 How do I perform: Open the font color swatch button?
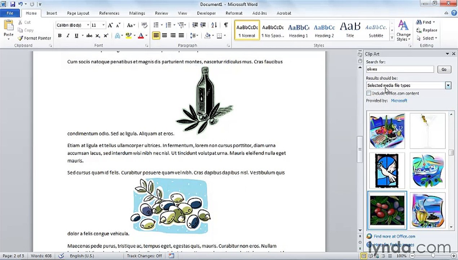141,36
